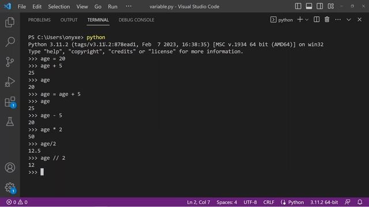Image resolution: width=369 pixels, height=207 pixels.
Task: Select the python terminal instance
Action: coord(282,20)
